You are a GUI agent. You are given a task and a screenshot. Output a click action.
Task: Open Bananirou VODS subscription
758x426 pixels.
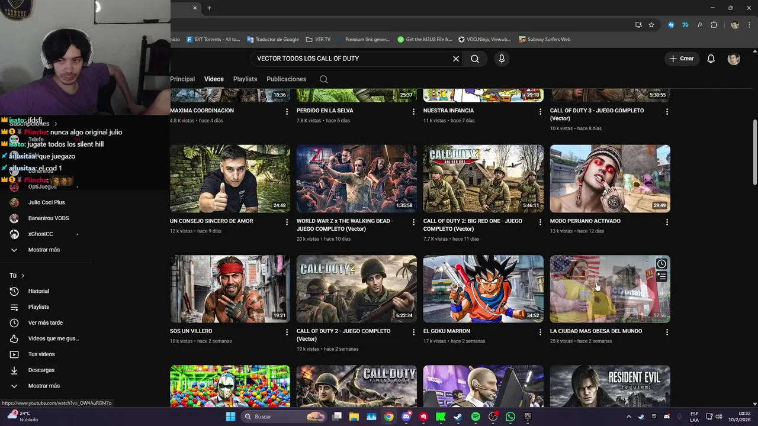[x=49, y=218]
